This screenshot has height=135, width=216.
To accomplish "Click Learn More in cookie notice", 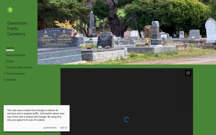I will tap(50, 128).
